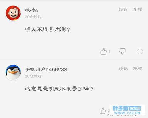Click the comment text 这意思是明天不限号了吗？
The image size is (148, 118).
[59, 89]
